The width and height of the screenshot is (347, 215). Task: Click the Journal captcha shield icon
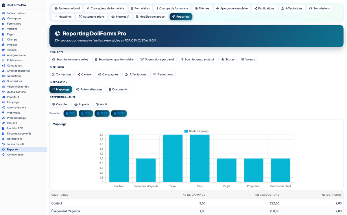click(x=3, y=92)
